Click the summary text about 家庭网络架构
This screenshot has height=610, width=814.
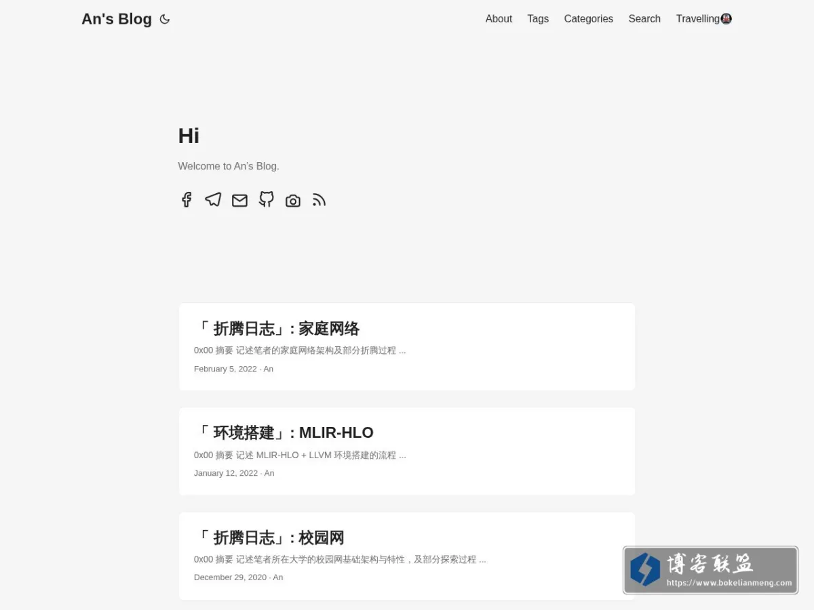(x=300, y=350)
